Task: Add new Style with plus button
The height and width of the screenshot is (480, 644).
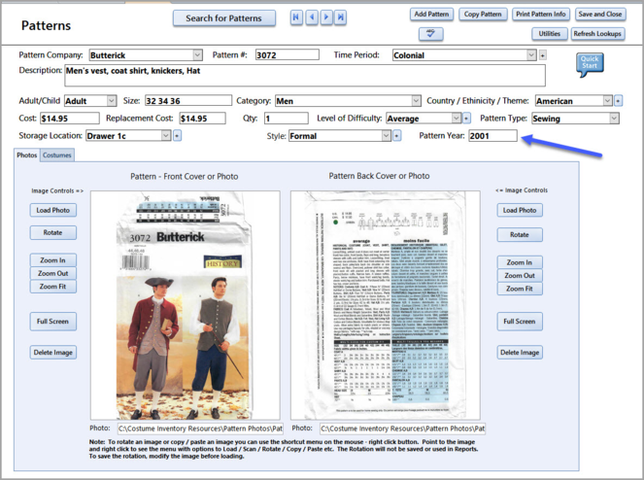Action: coord(396,136)
